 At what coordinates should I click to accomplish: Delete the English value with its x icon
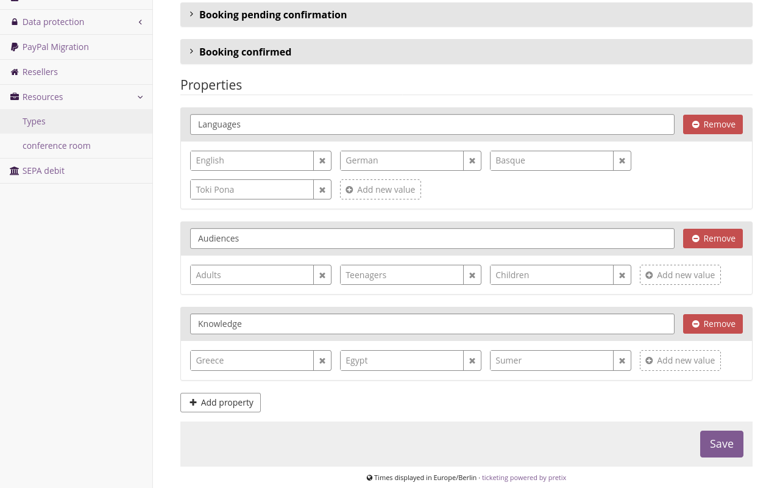pyautogui.click(x=322, y=160)
